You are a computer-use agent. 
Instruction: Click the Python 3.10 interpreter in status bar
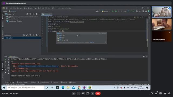point(137,84)
